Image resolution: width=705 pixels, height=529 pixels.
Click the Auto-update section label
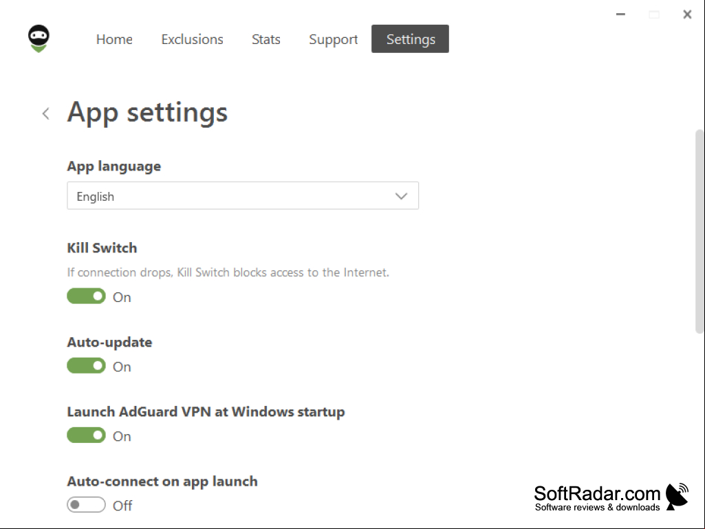(110, 343)
